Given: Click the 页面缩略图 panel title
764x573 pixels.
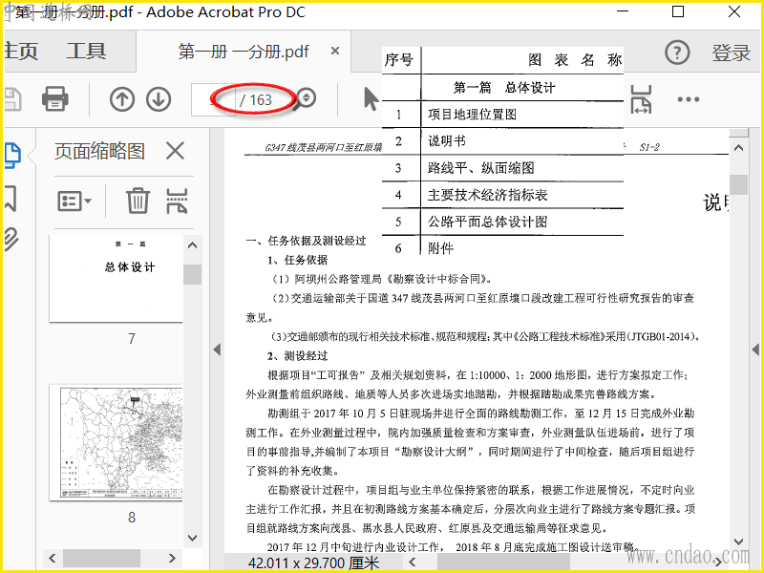Looking at the screenshot, I should [x=99, y=151].
